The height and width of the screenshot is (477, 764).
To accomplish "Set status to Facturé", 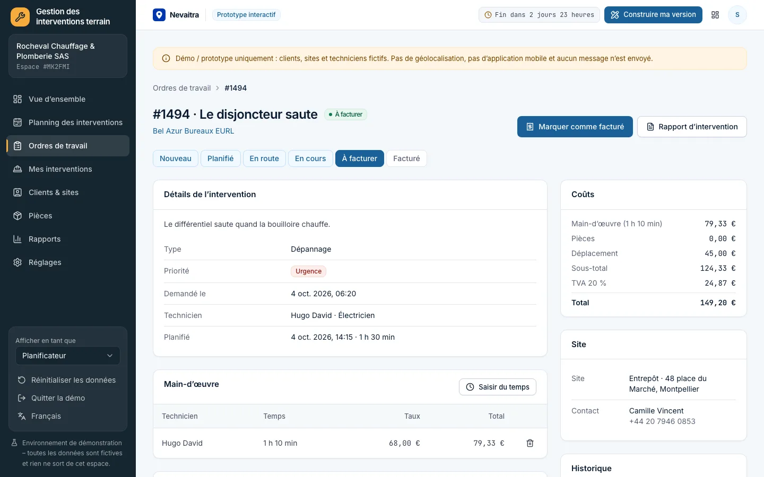I will pyautogui.click(x=406, y=158).
